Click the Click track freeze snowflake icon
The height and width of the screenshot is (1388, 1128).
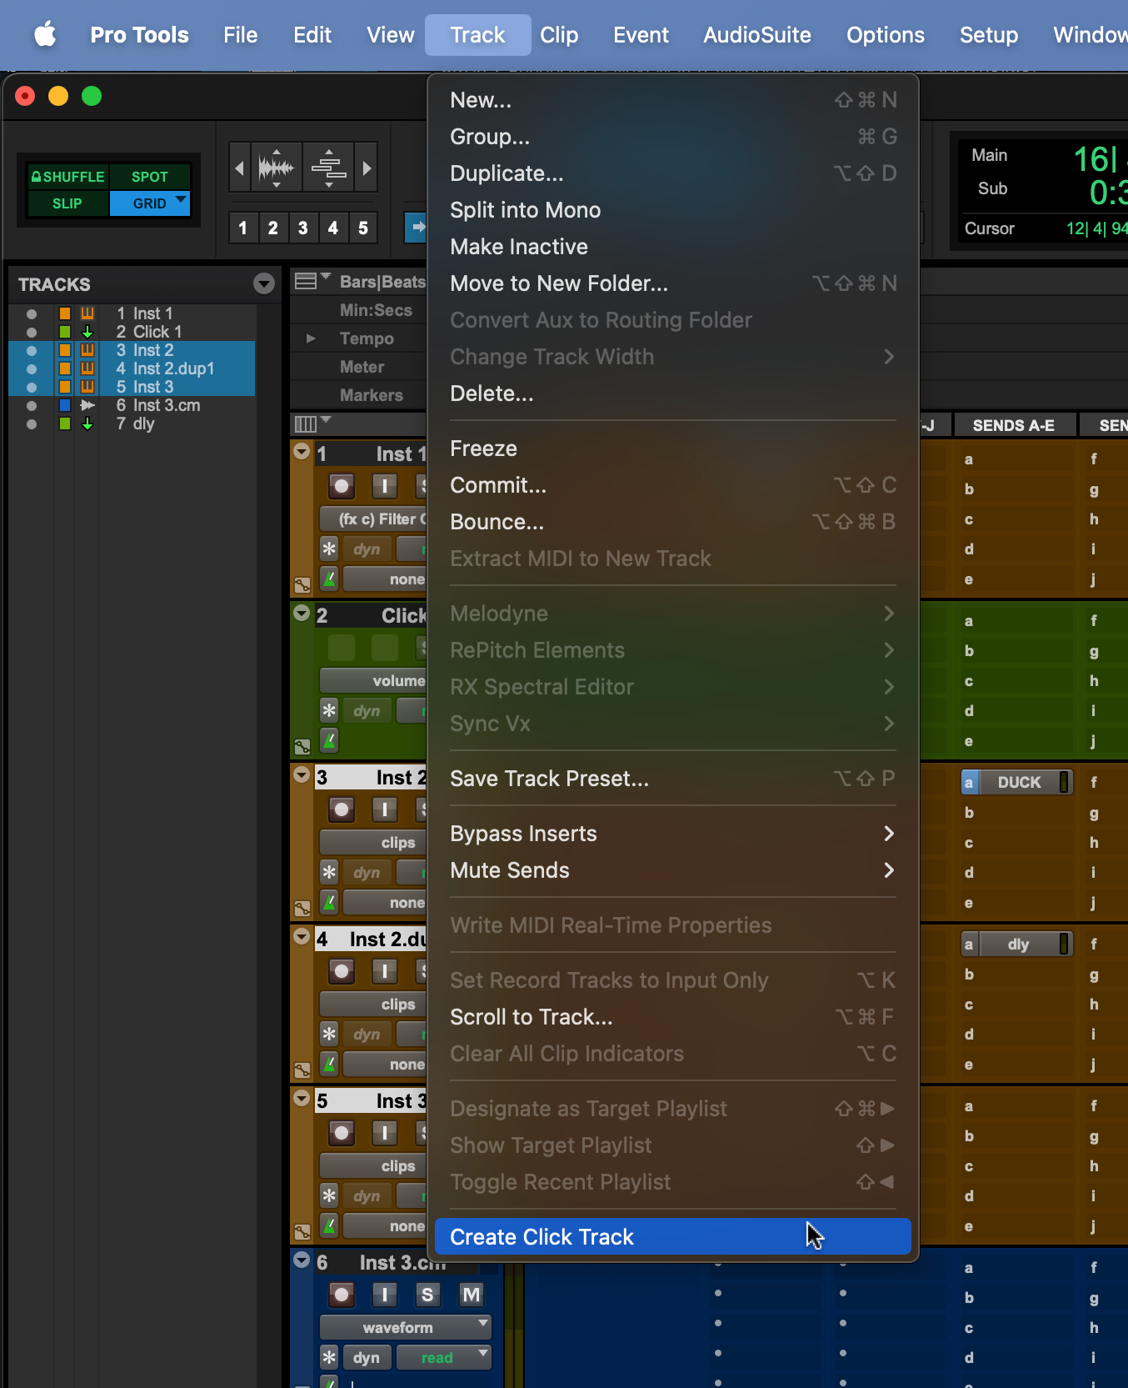329,710
